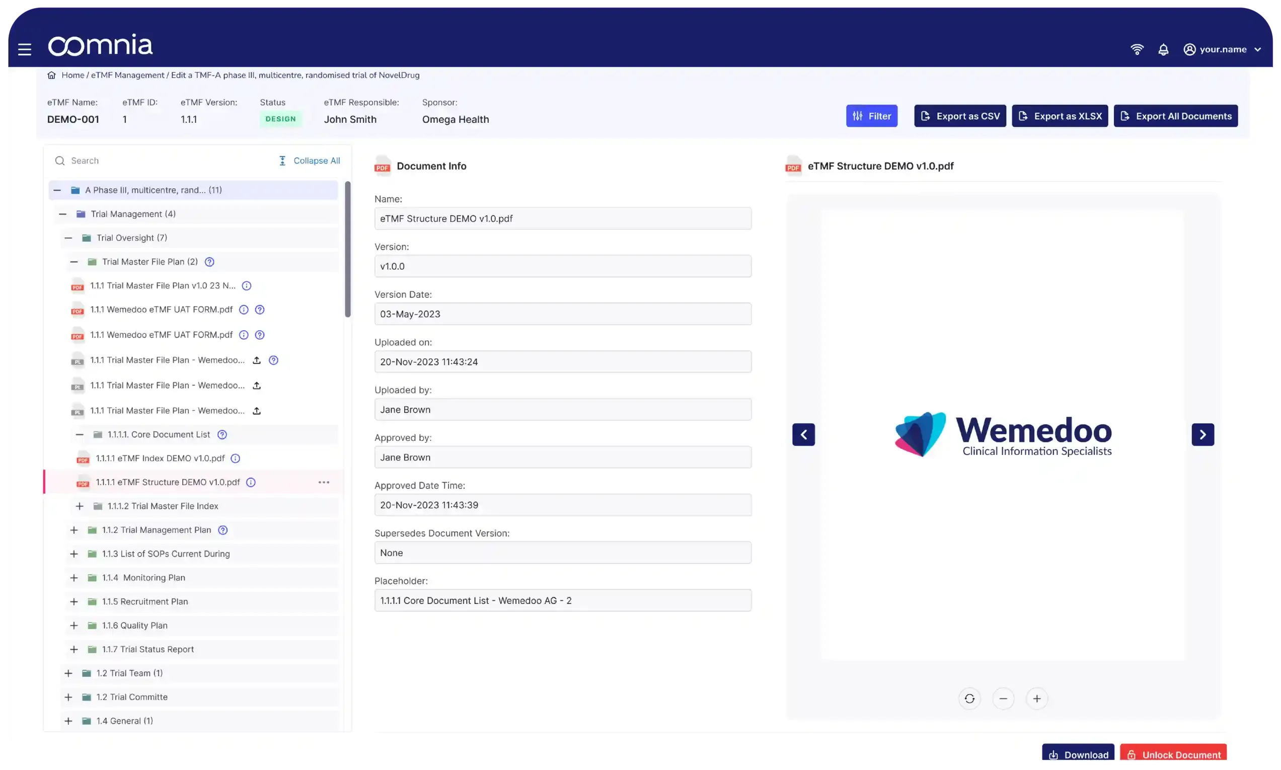Collapse the Trial Oversight folder
This screenshot has width=1281, height=770.
point(68,238)
